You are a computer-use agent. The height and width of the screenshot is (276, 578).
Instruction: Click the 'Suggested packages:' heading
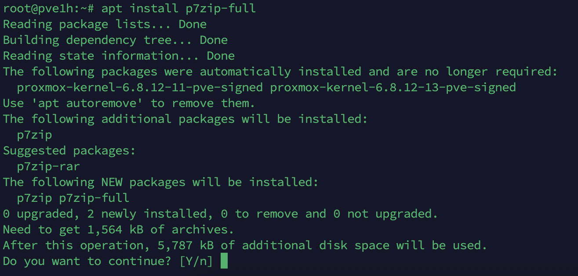click(69, 151)
